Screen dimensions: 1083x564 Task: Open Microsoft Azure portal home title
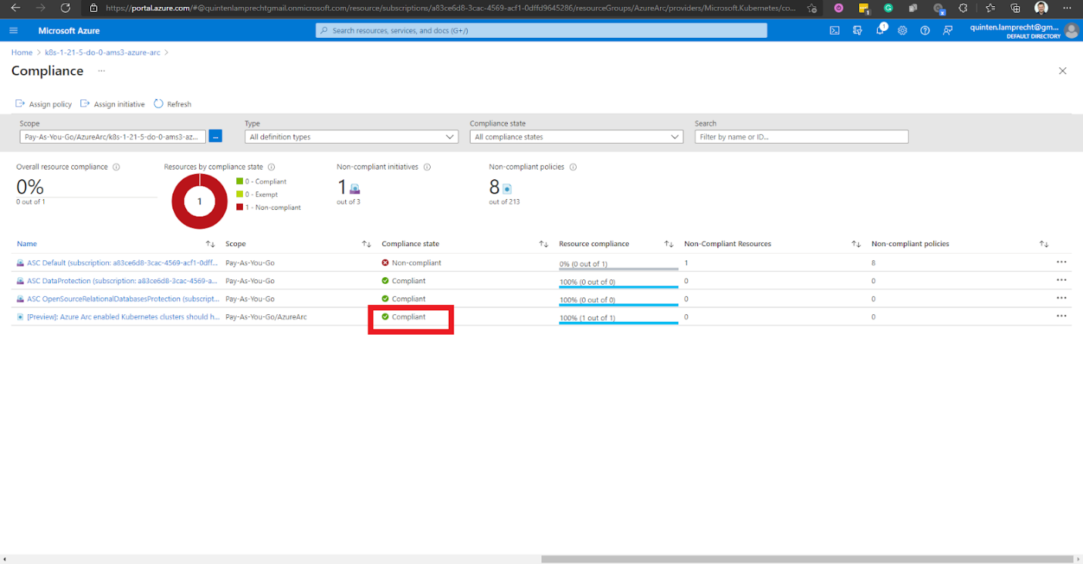69,31
